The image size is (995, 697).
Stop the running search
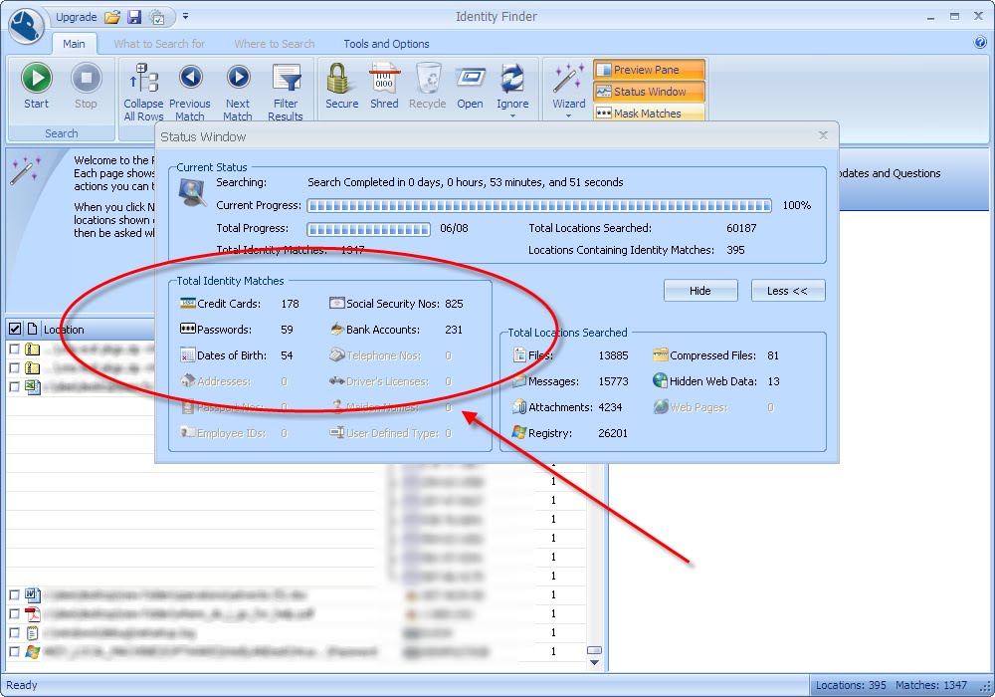point(86,86)
